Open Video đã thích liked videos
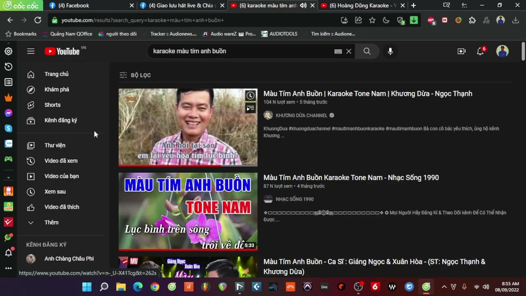Viewport: 526px width, 296px height. point(62,207)
